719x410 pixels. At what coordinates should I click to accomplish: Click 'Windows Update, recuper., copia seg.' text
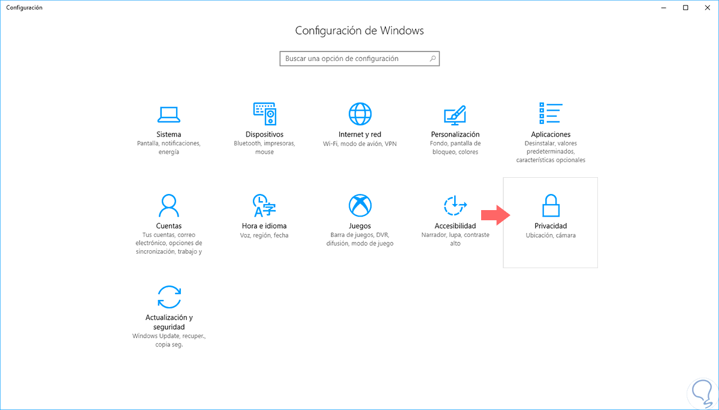click(168, 341)
